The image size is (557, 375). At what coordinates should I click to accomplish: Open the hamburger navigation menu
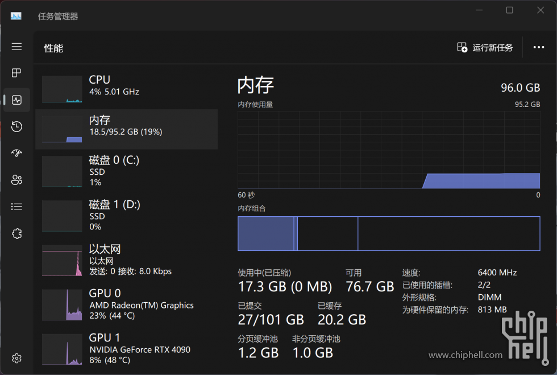click(x=16, y=47)
